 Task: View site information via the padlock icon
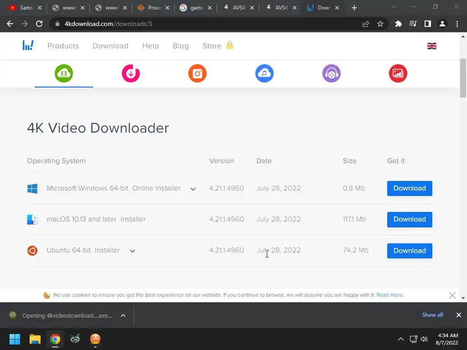pyautogui.click(x=57, y=24)
